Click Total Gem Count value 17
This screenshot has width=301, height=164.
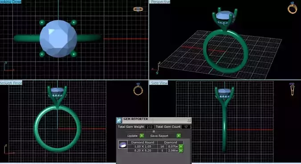click(x=186, y=127)
